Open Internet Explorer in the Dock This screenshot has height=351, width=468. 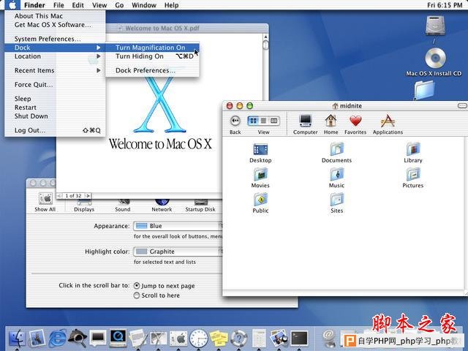pos(57,339)
